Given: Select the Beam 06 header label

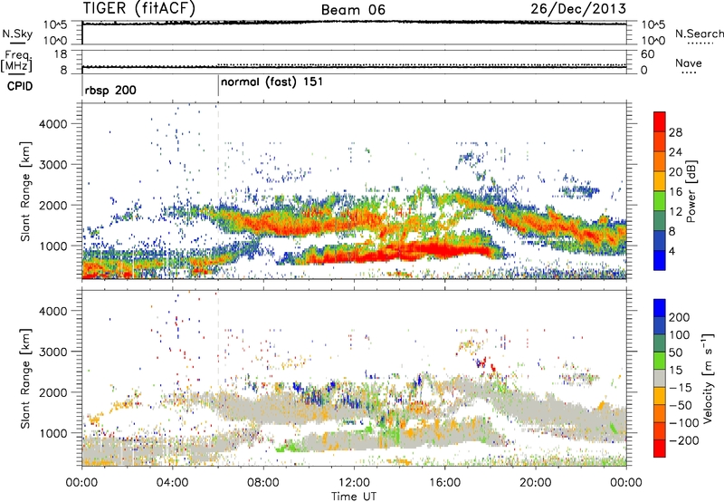Looking at the screenshot, I should (x=353, y=10).
